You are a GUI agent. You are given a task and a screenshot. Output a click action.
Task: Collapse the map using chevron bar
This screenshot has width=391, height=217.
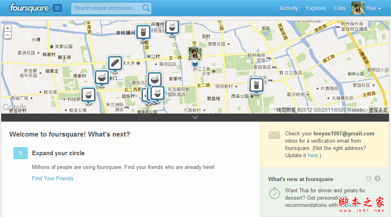195,118
